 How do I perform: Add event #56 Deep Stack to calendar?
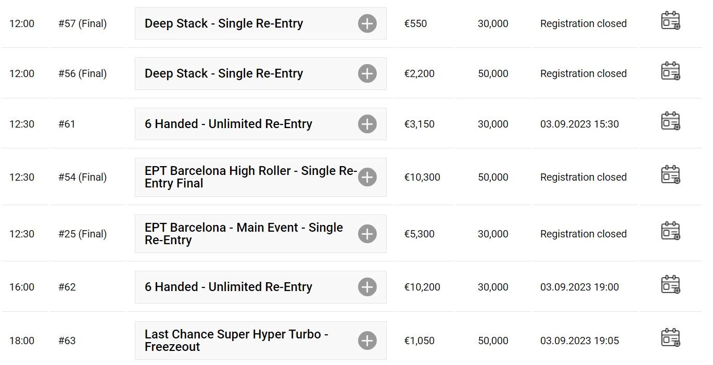coord(670,71)
